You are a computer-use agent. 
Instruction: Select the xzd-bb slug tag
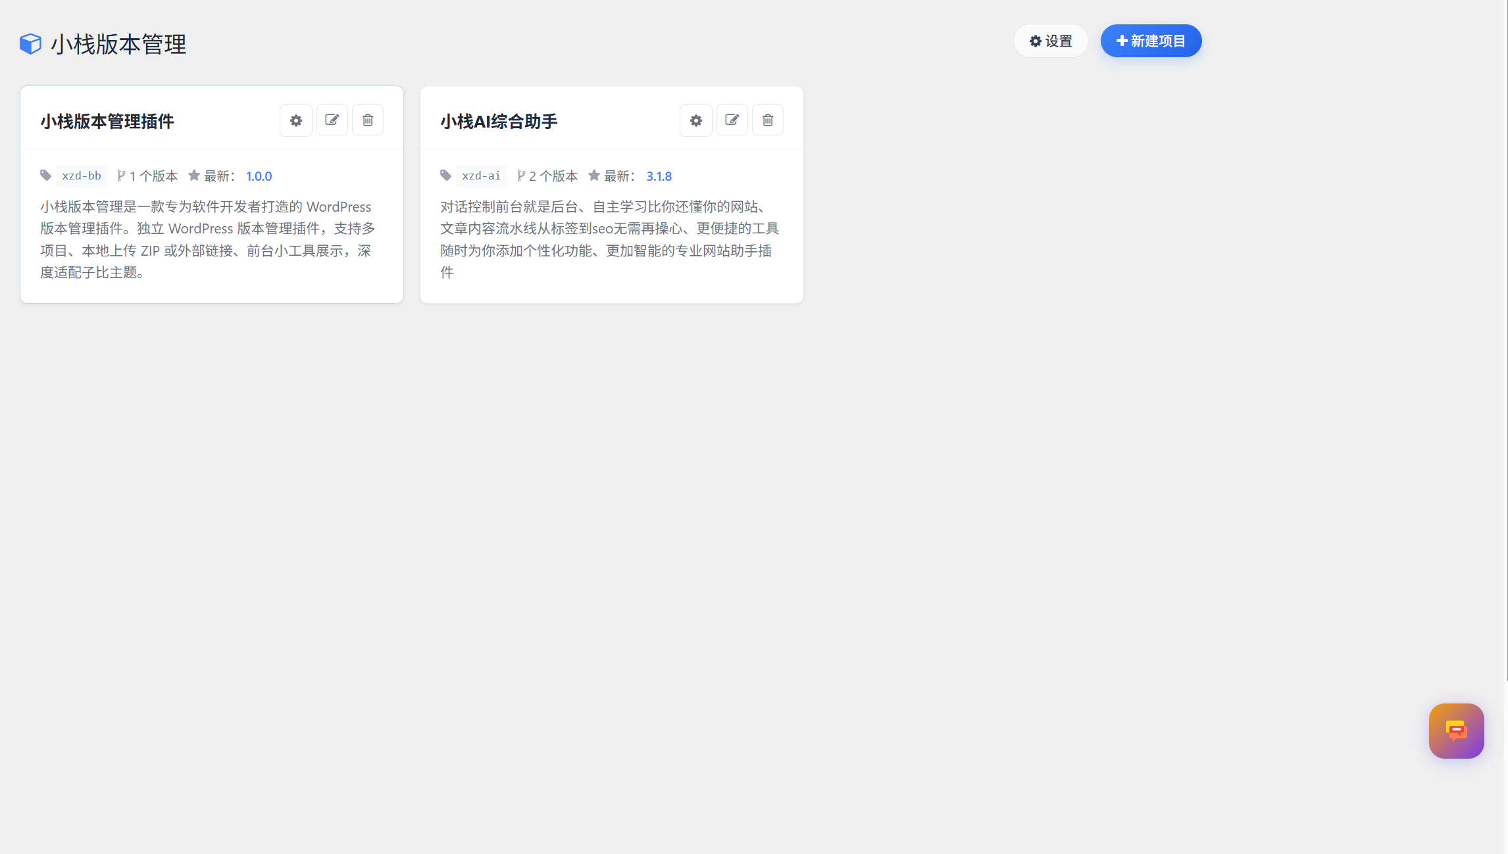(82, 176)
